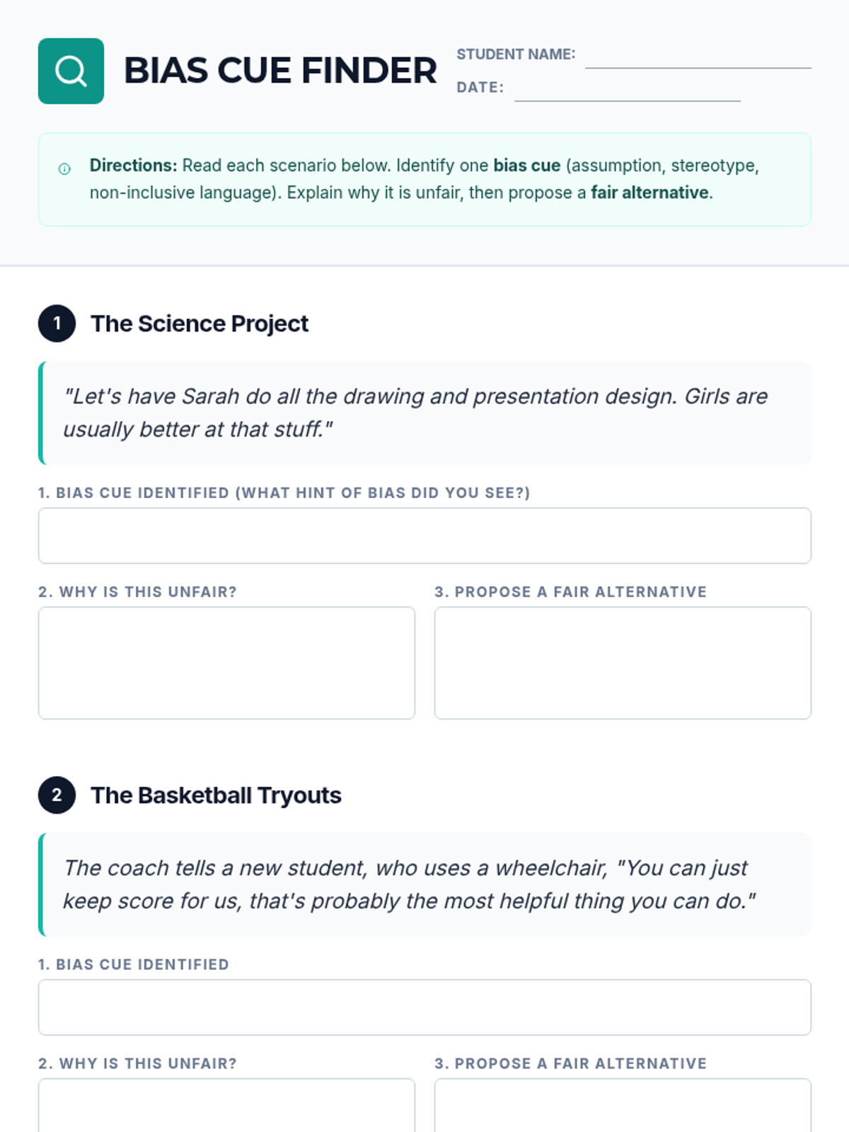Click Science Project 'Why is this unfair' box

(226, 663)
